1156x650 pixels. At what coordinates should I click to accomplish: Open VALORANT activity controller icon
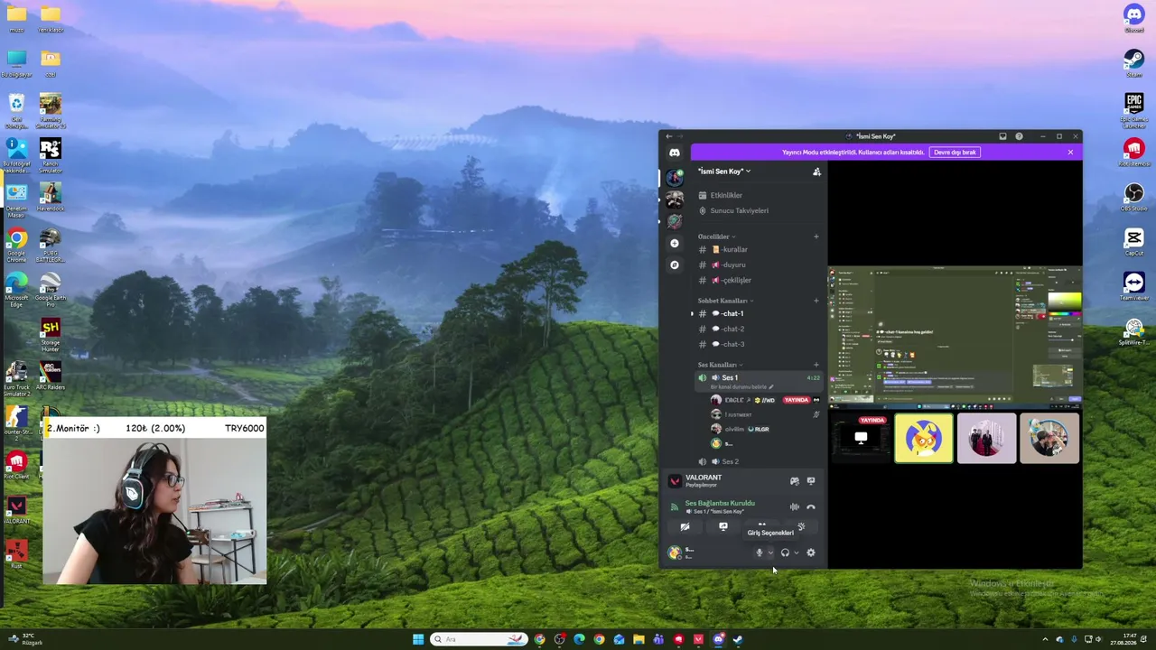(x=794, y=481)
